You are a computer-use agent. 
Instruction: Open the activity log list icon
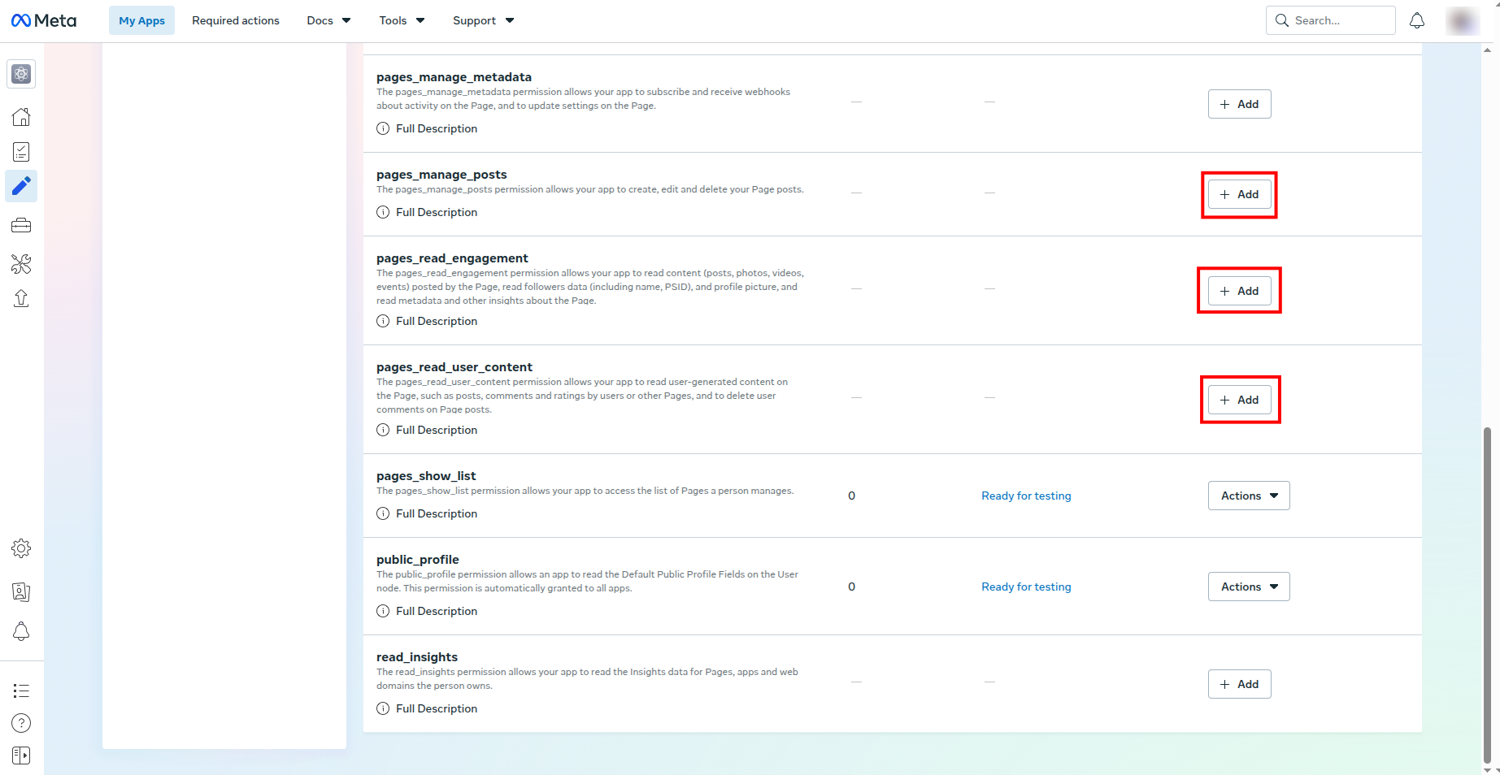(22, 691)
